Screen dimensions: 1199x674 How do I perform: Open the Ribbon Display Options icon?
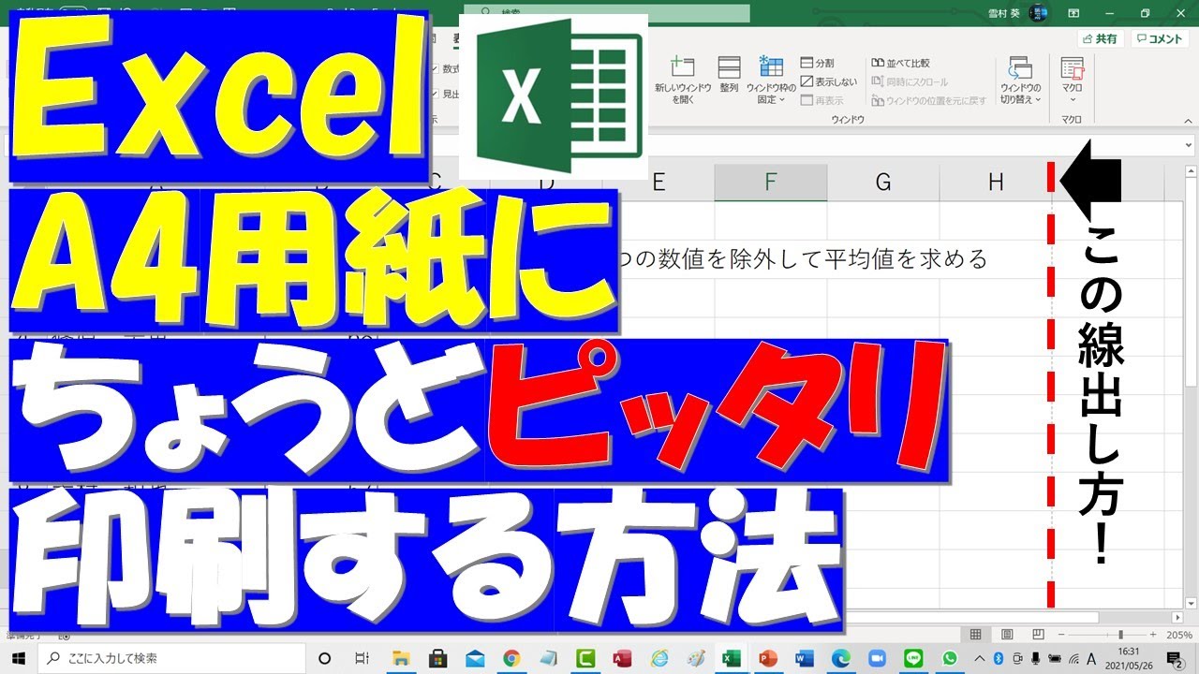[1075, 13]
